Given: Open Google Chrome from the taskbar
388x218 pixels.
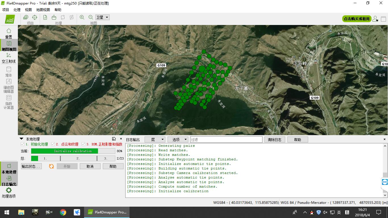Looking at the screenshot, I should [63, 212].
